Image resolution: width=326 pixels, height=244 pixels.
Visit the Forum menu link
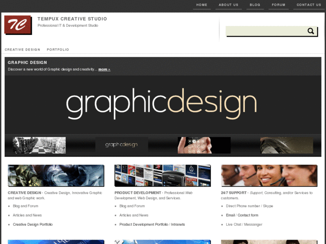tap(278, 5)
